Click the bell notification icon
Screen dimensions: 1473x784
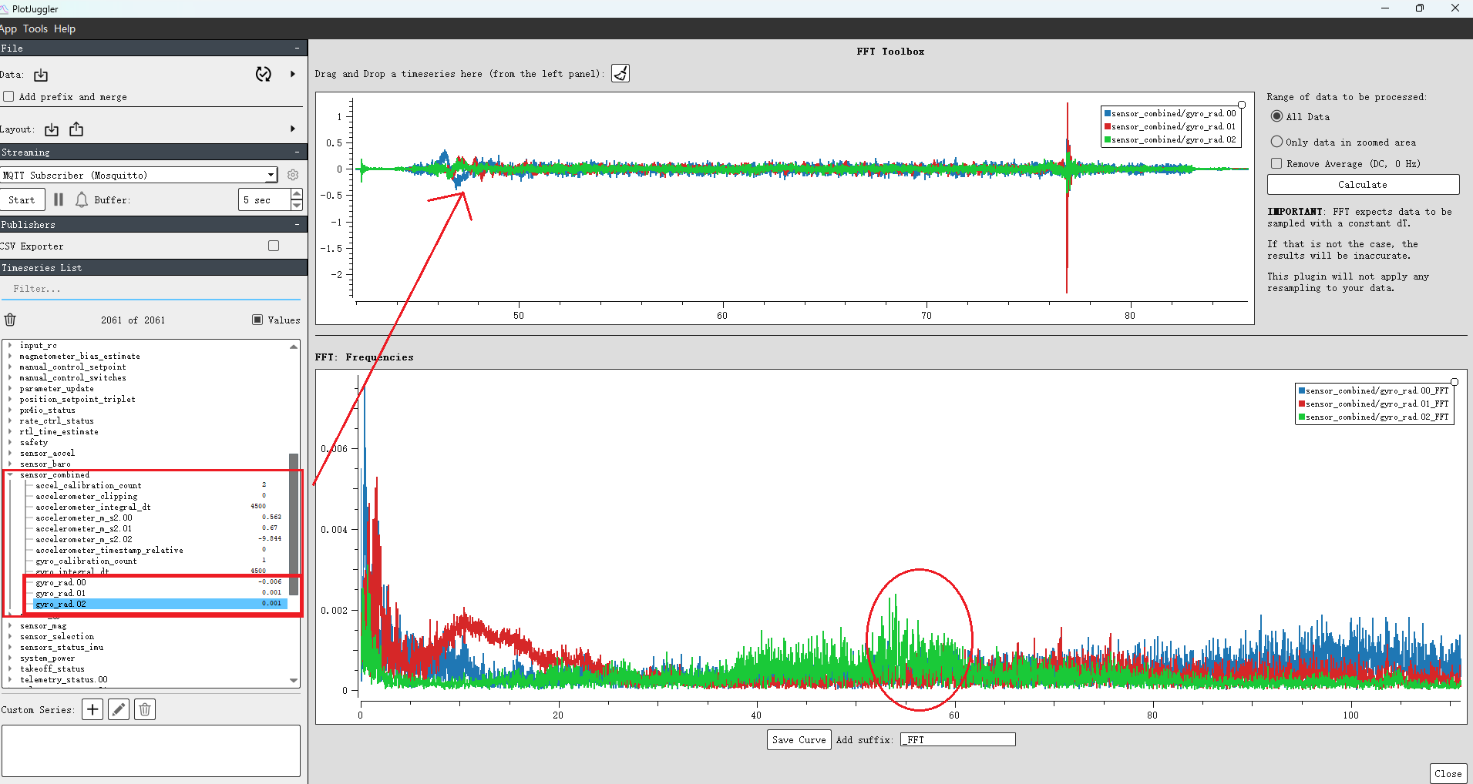(x=82, y=199)
